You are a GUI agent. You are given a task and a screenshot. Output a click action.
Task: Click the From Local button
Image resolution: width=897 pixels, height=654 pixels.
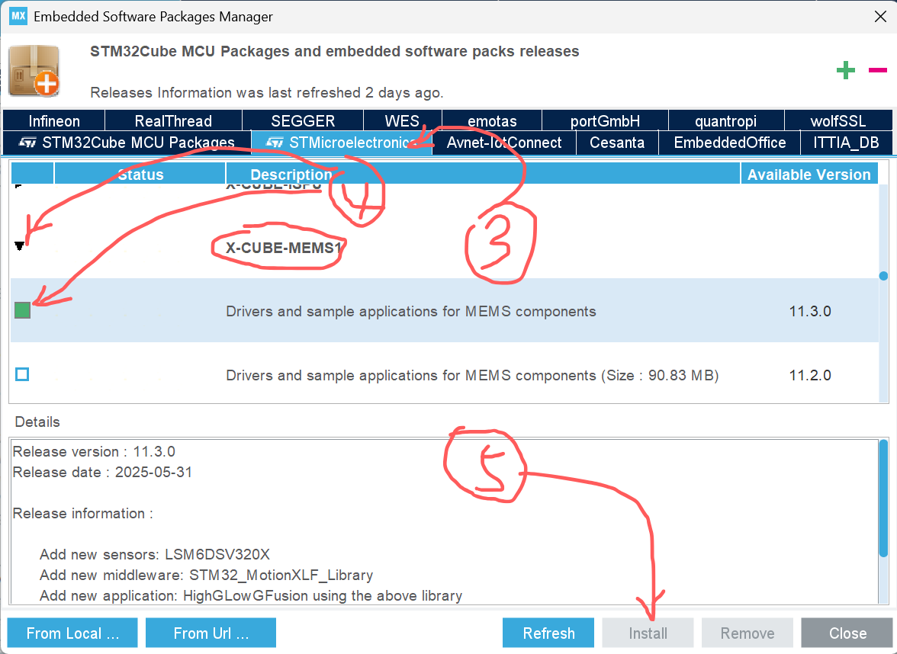coord(72,633)
